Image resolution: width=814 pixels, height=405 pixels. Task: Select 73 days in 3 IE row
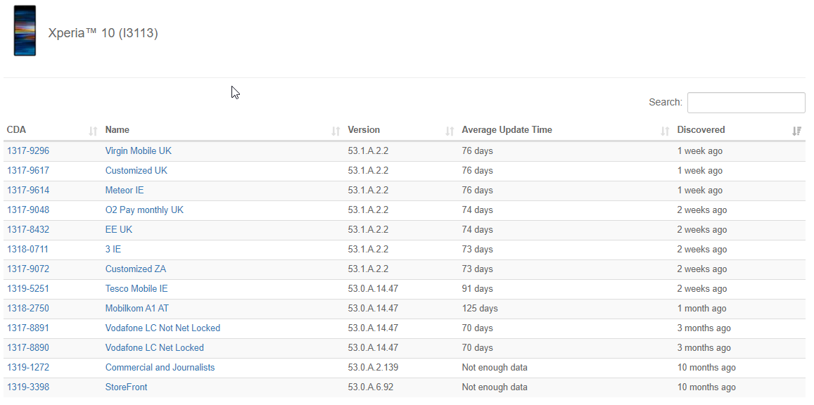tap(478, 250)
